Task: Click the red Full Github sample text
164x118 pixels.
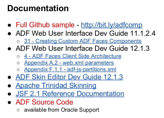Action: pos(45,25)
